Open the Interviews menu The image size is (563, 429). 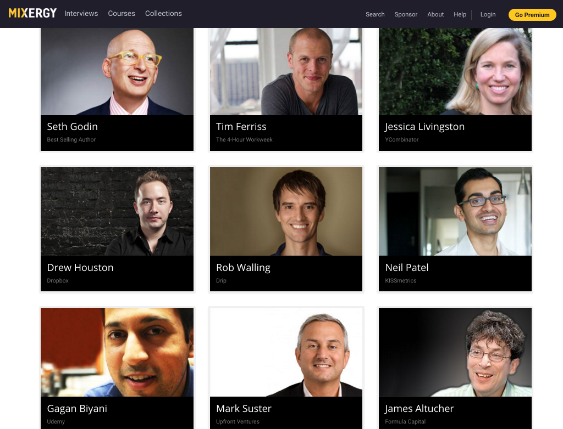(81, 14)
